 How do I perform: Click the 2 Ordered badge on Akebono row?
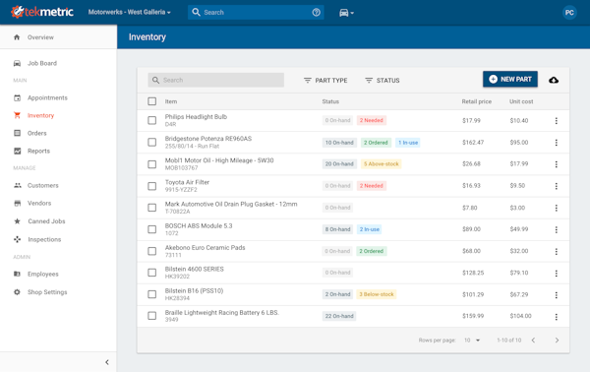pos(372,251)
